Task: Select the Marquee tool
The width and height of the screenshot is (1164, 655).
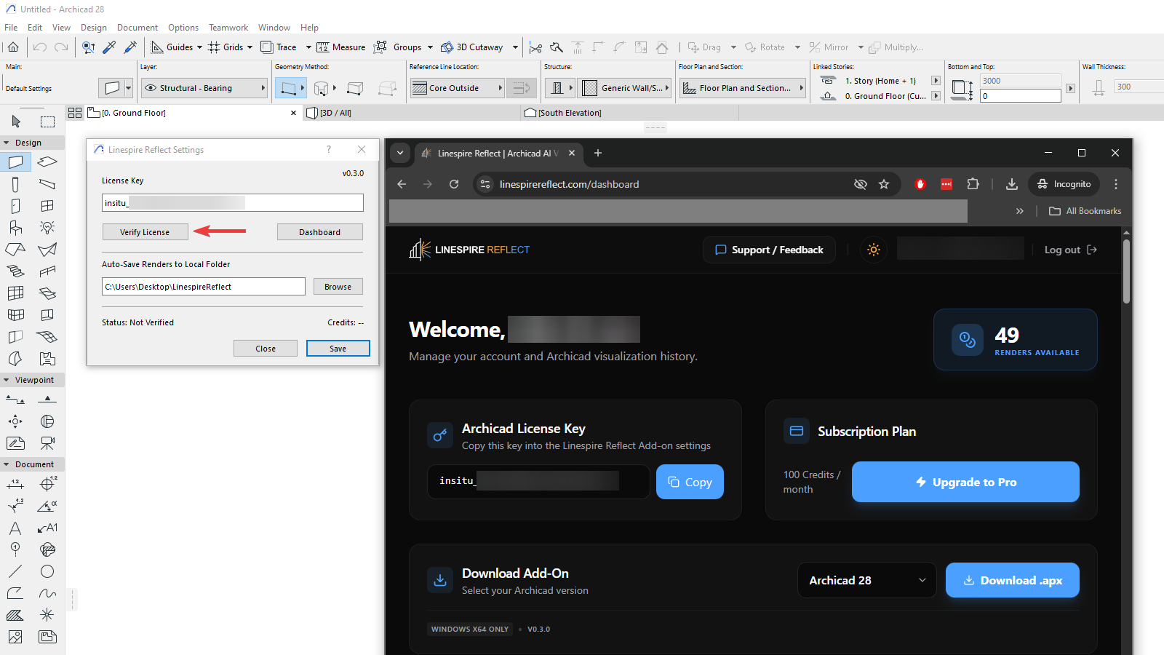Action: pyautogui.click(x=47, y=122)
